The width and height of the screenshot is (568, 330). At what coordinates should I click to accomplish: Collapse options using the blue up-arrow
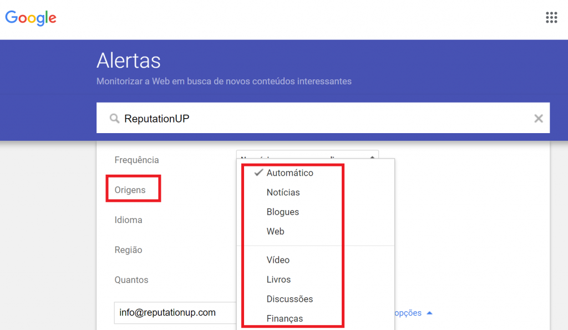click(x=429, y=312)
